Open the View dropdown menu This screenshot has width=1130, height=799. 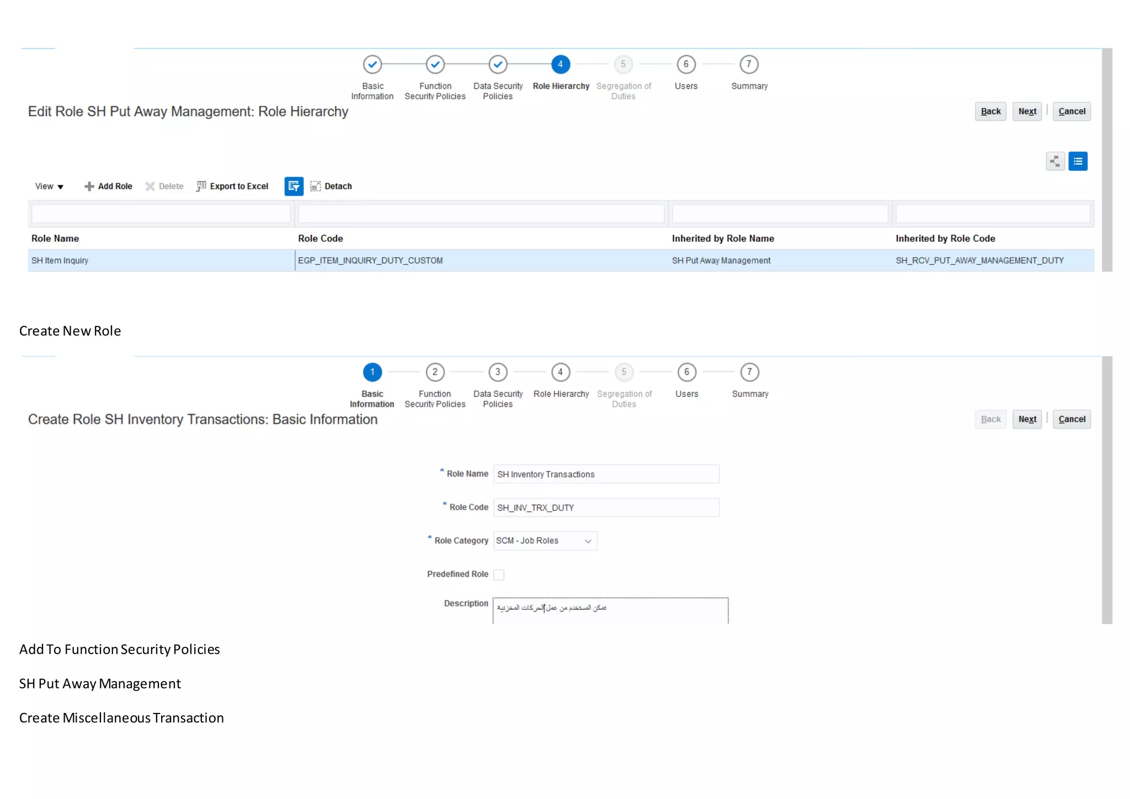(x=49, y=186)
